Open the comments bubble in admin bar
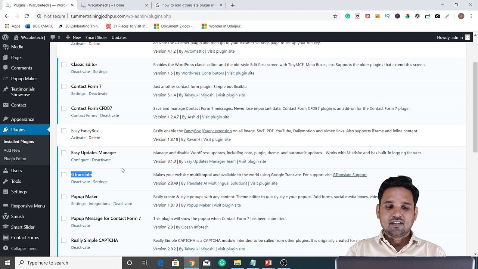Screen dimensions: 478x269 point(55,37)
